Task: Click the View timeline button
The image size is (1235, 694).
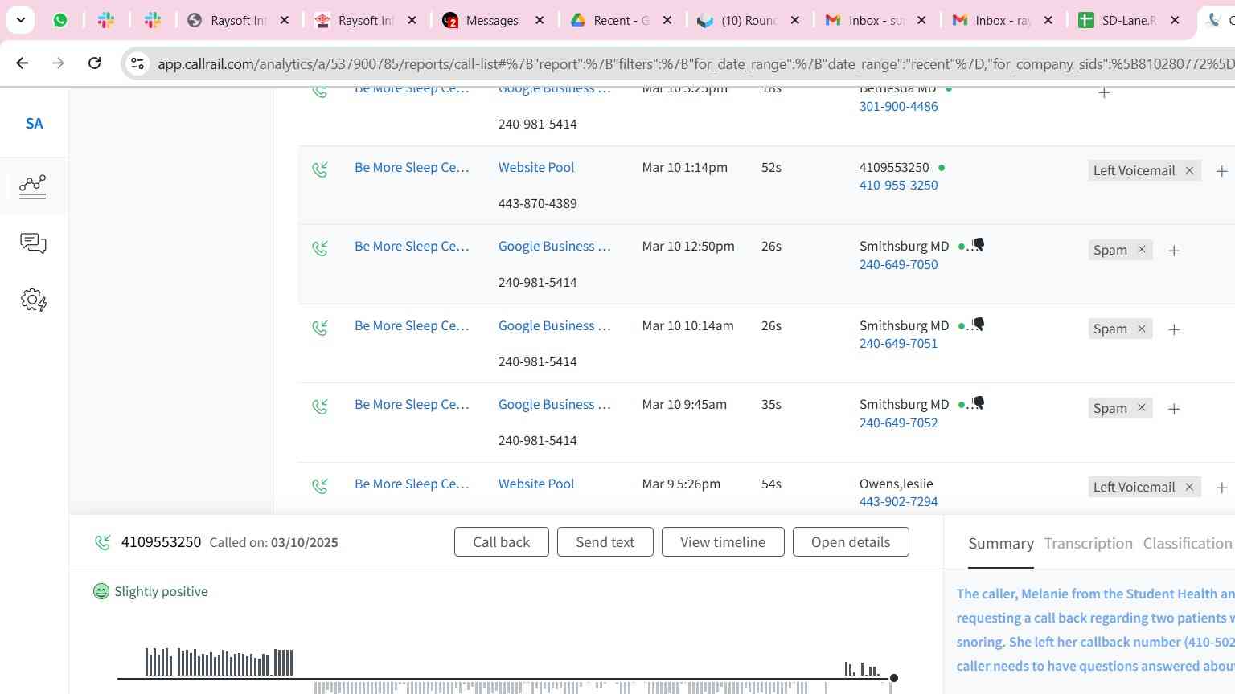Action: point(723,542)
